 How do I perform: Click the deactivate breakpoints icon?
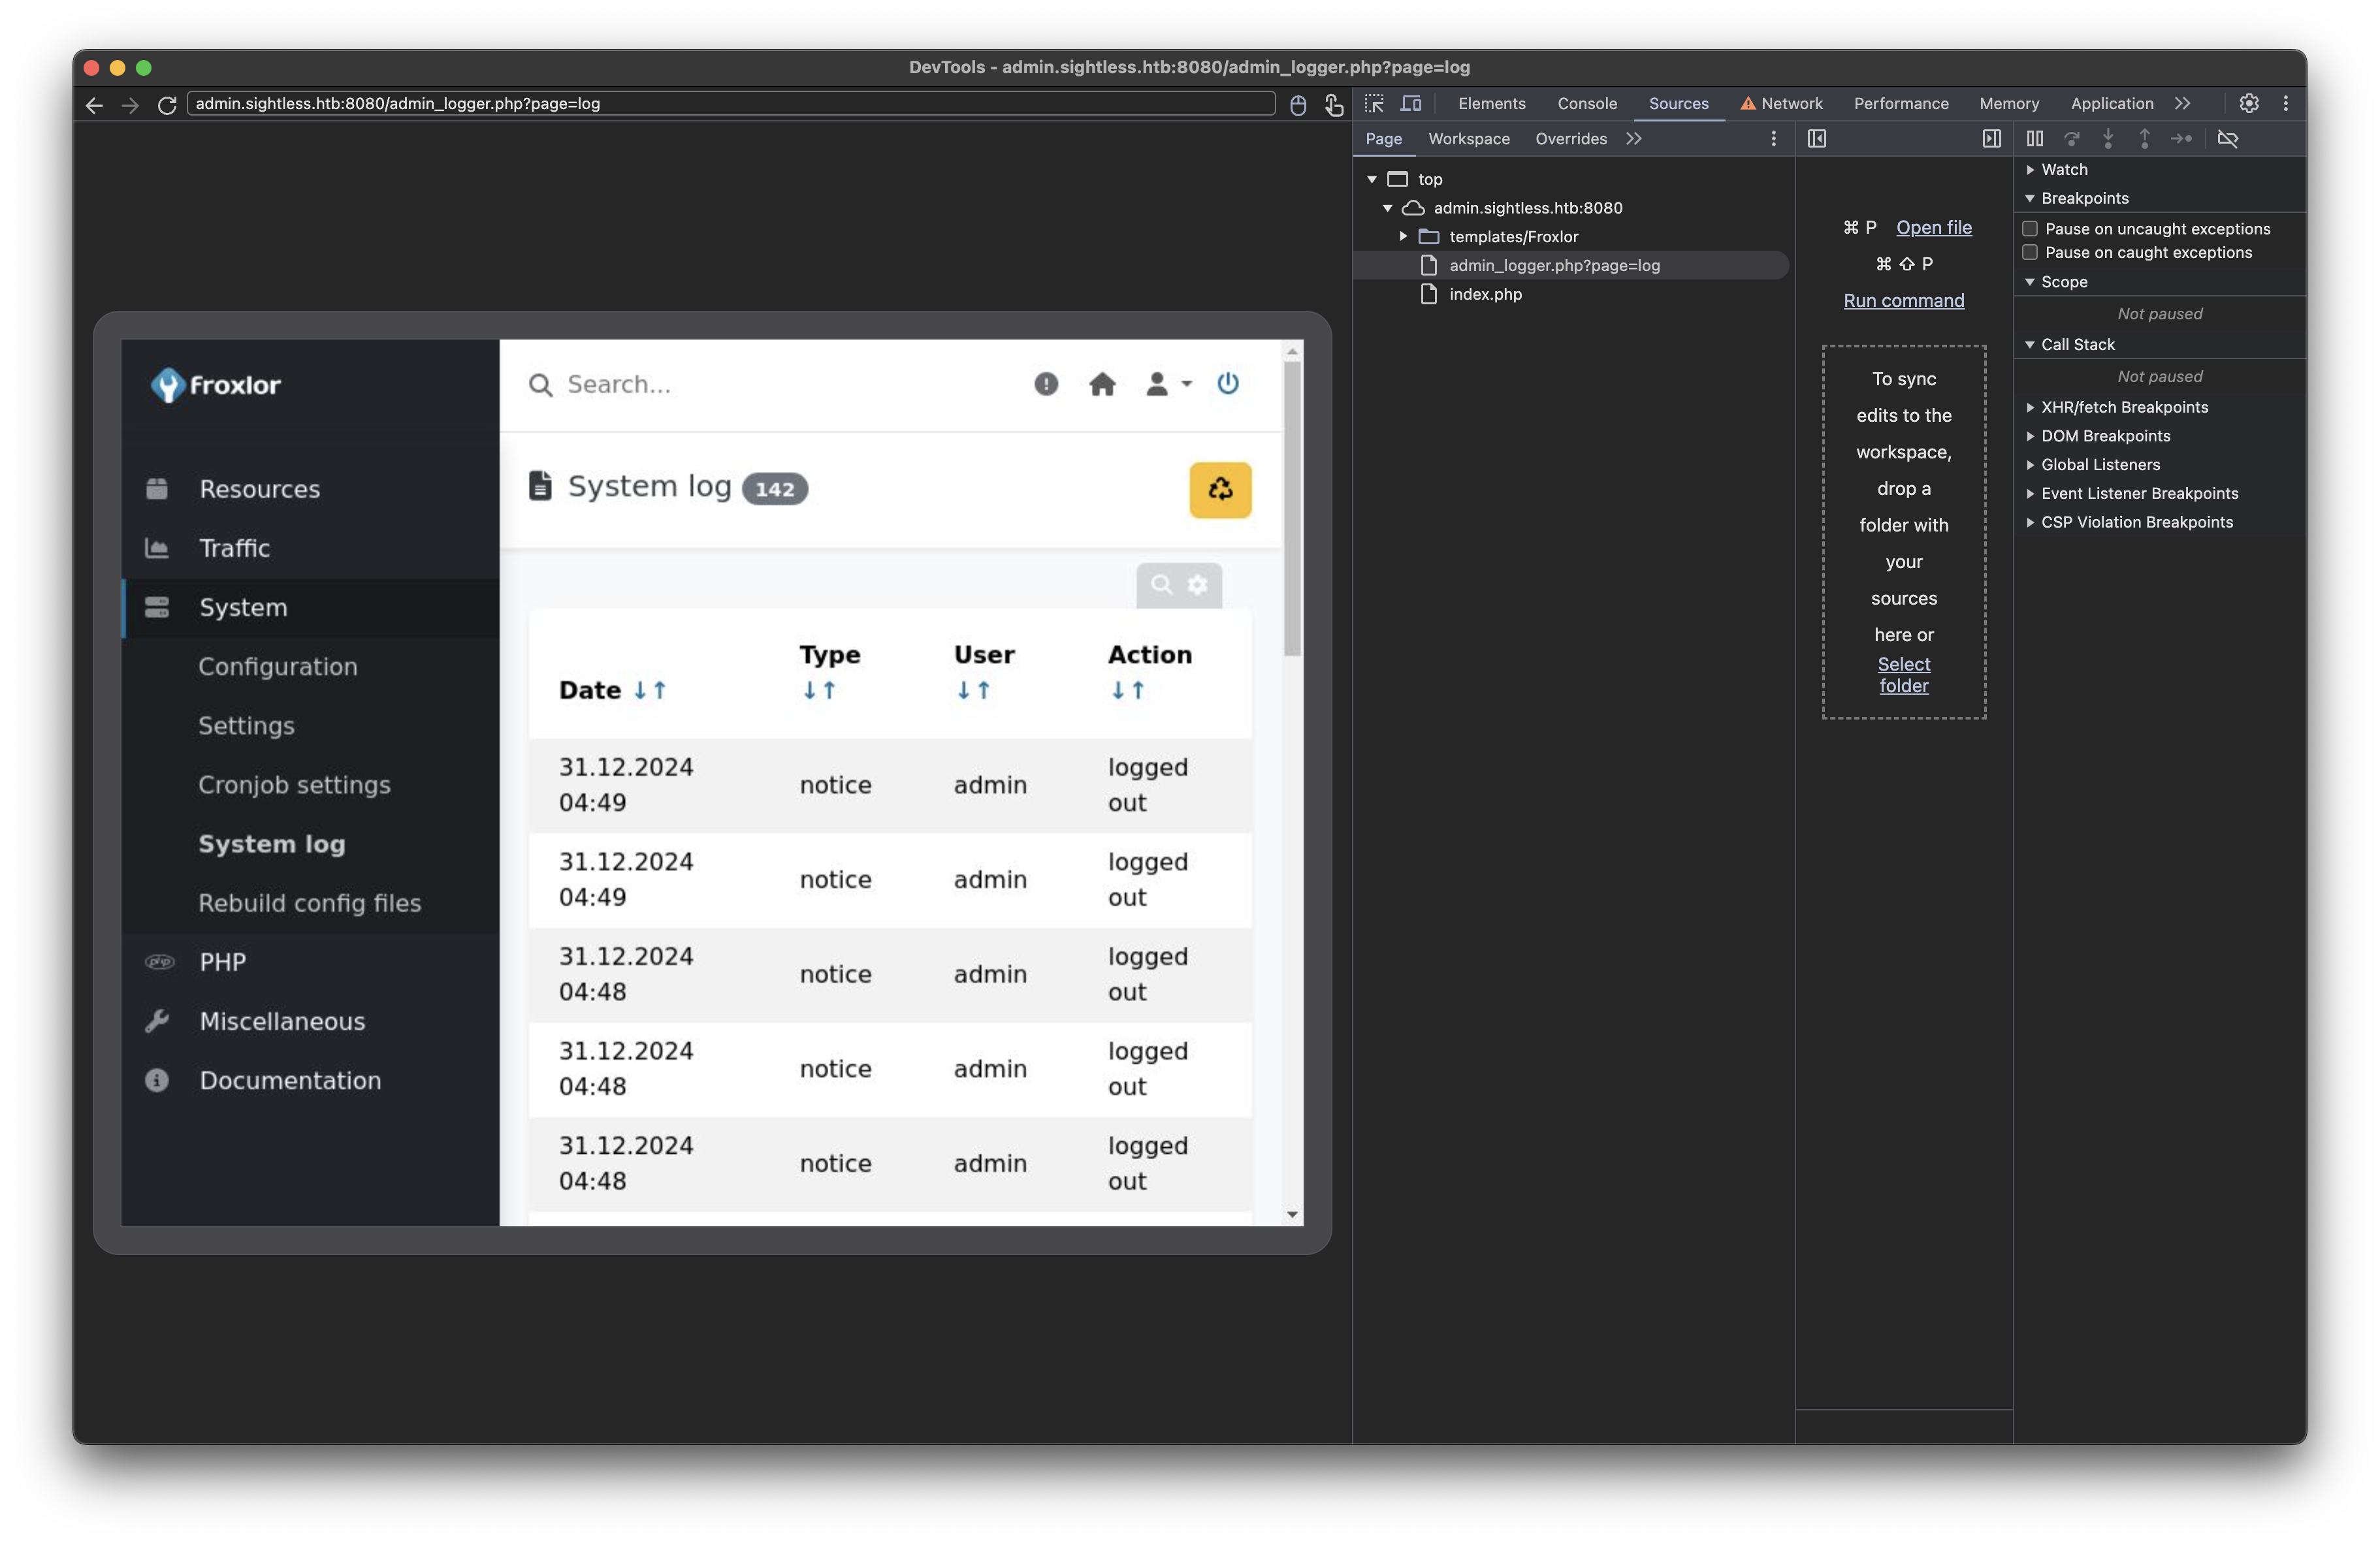pyautogui.click(x=2227, y=139)
